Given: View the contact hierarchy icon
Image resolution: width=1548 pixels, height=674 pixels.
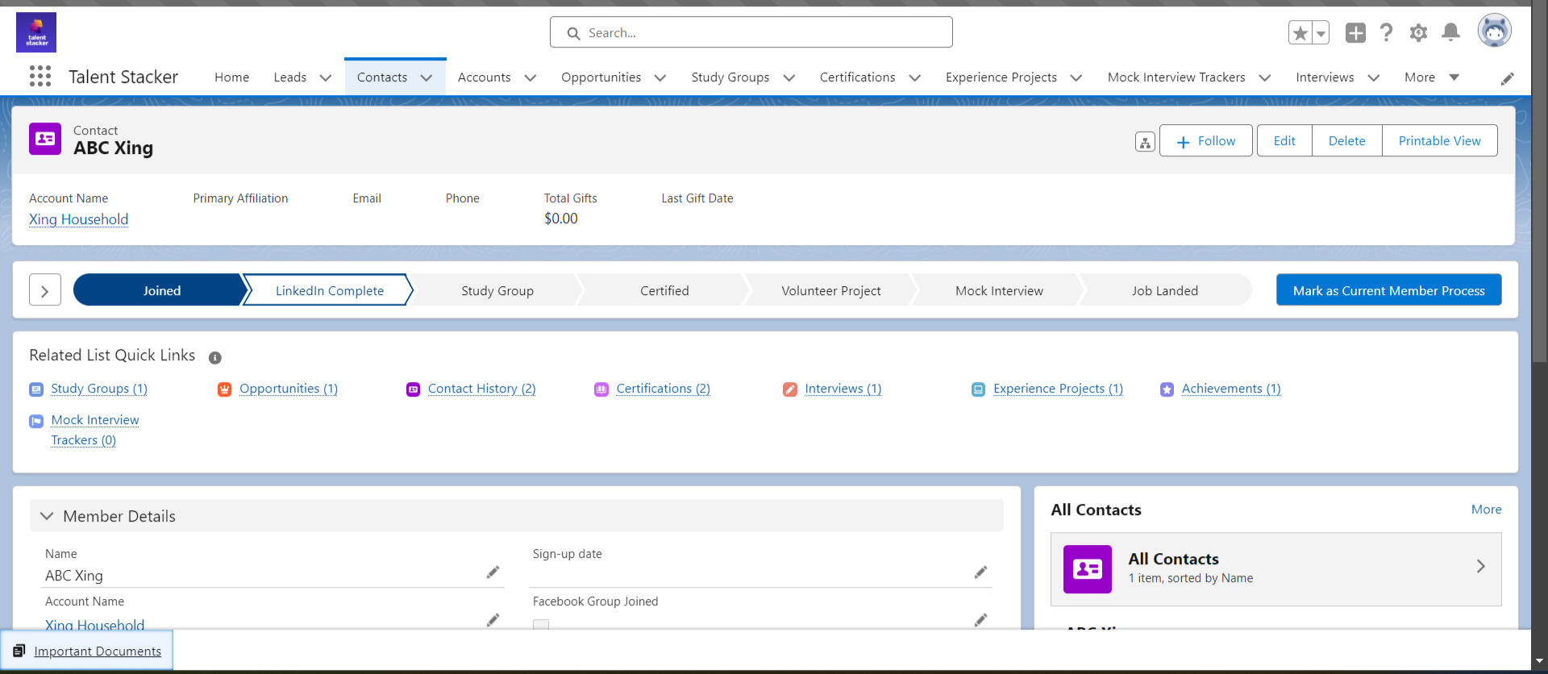Looking at the screenshot, I should [x=1145, y=142].
